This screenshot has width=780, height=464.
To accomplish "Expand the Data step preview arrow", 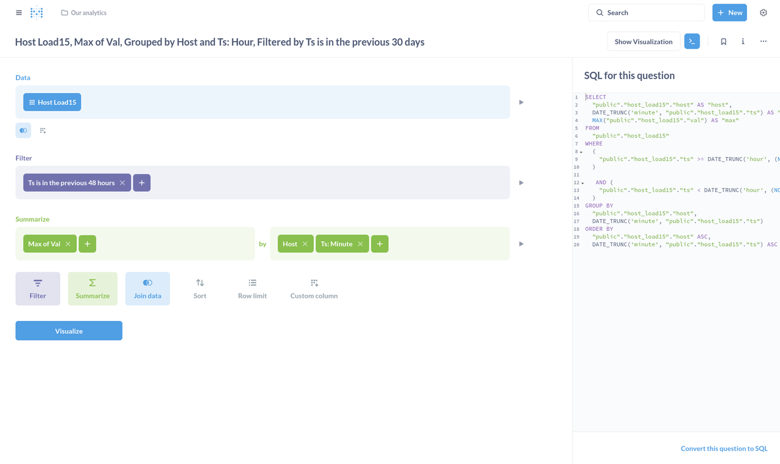I will (521, 102).
